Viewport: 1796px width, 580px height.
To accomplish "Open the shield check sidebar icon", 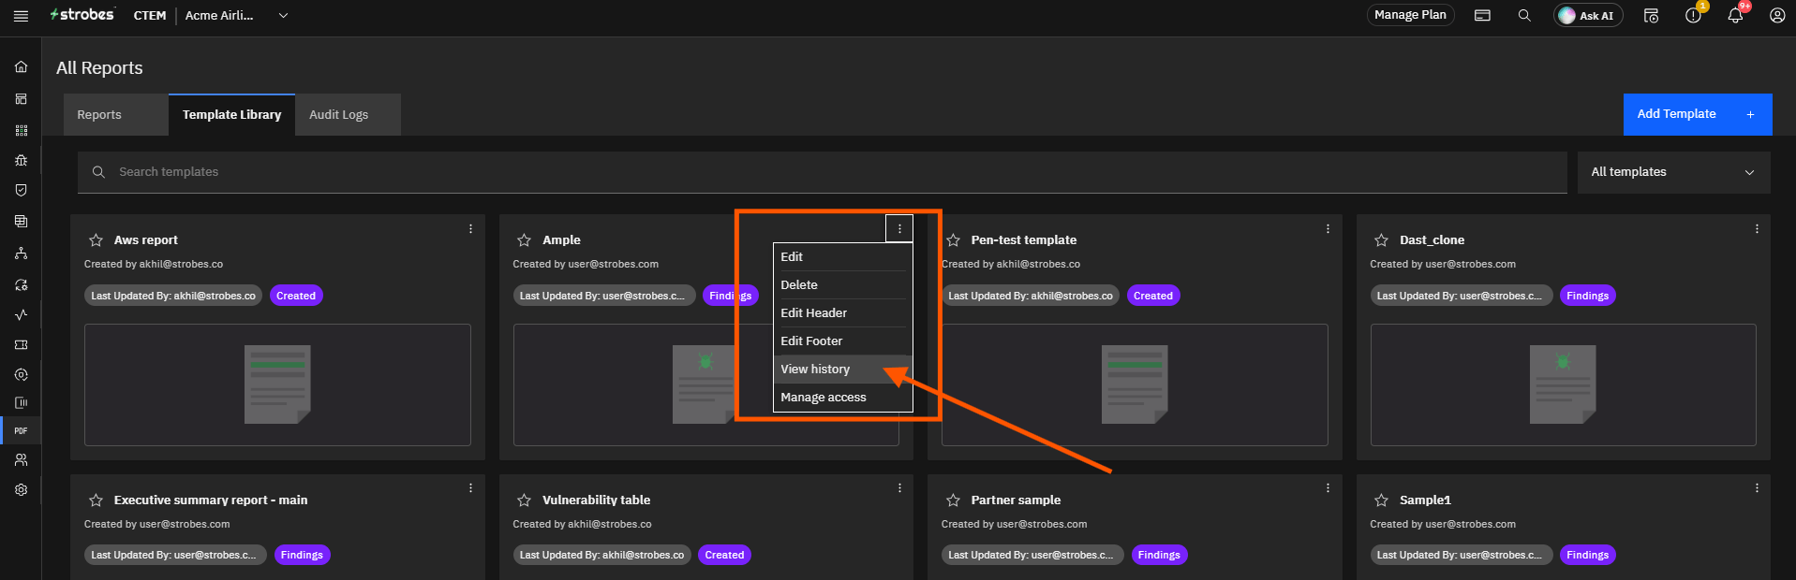I will click(21, 190).
